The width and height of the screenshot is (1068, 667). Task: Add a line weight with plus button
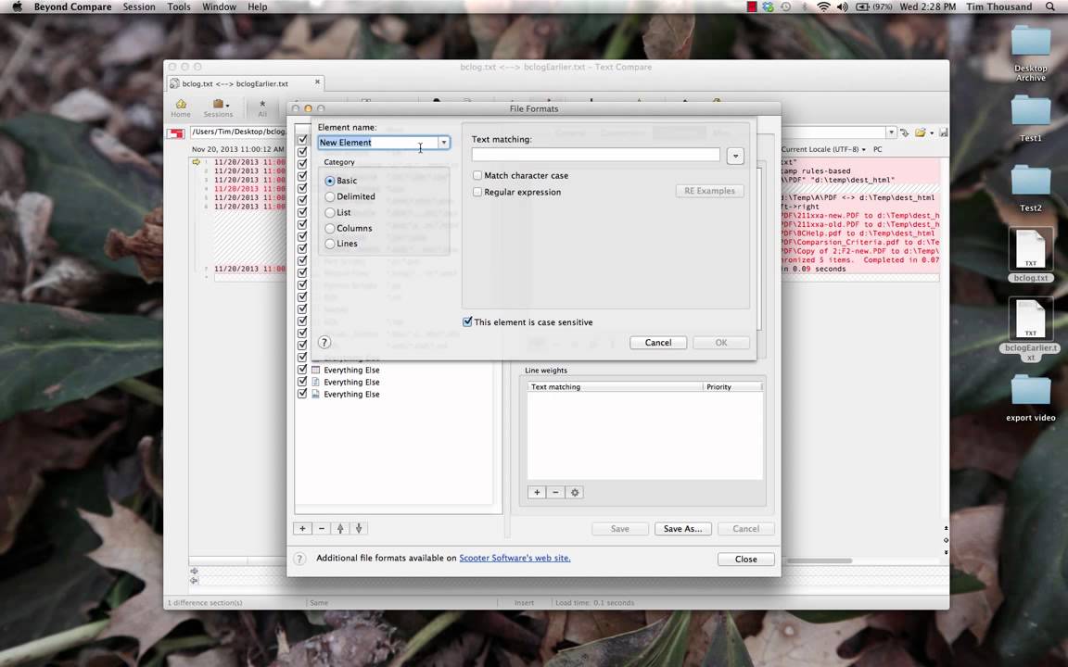click(537, 492)
